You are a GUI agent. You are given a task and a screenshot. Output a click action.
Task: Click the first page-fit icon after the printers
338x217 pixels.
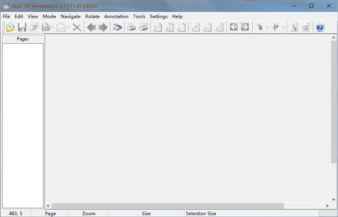(158, 28)
